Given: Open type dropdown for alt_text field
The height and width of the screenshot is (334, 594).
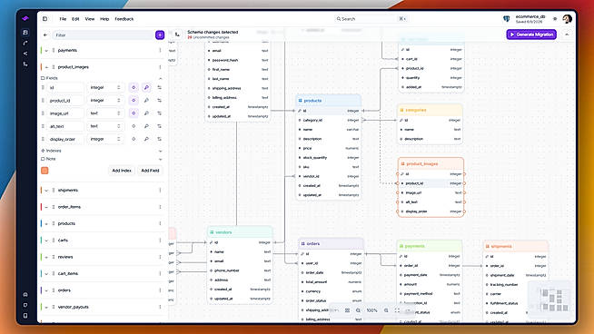Looking at the screenshot, I should click(105, 126).
